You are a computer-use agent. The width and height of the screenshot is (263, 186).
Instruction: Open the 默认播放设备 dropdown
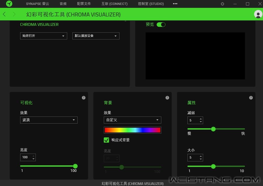coord(96,36)
